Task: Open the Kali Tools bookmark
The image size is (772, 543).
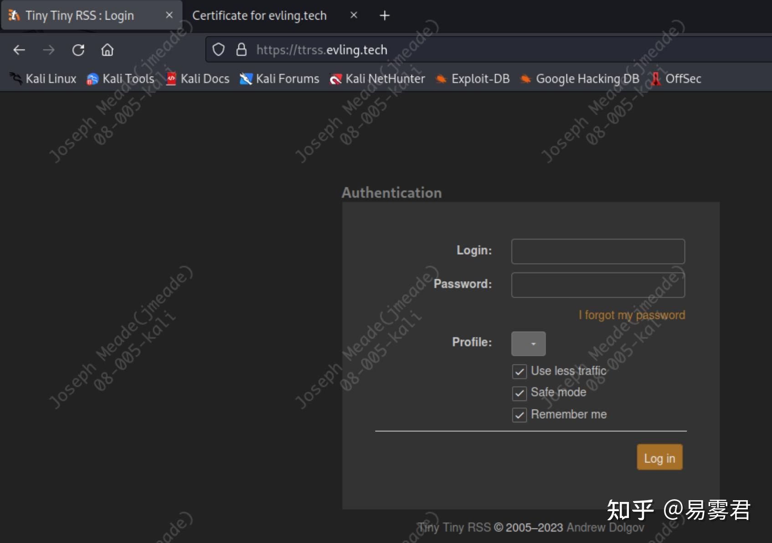Action: pos(120,79)
